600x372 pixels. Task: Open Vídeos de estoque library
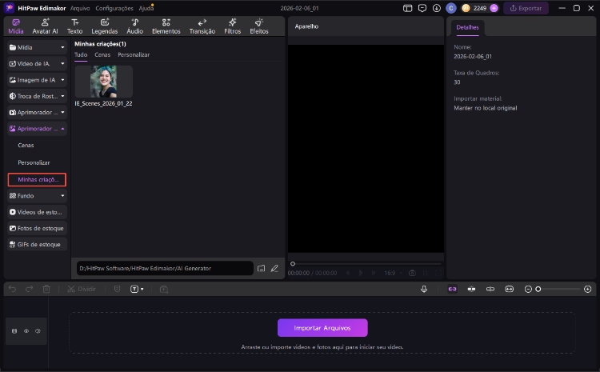(x=37, y=212)
